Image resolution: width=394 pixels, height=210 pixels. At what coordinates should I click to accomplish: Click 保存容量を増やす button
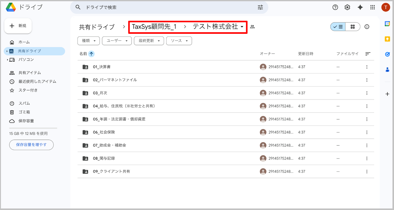tap(31, 145)
